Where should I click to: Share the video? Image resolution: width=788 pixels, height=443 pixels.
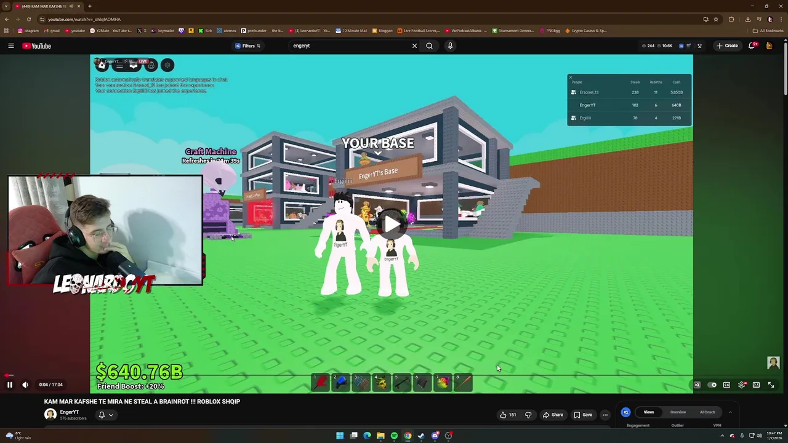[x=553, y=415]
